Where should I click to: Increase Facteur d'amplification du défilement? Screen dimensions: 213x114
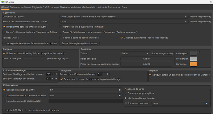coord(107,74)
